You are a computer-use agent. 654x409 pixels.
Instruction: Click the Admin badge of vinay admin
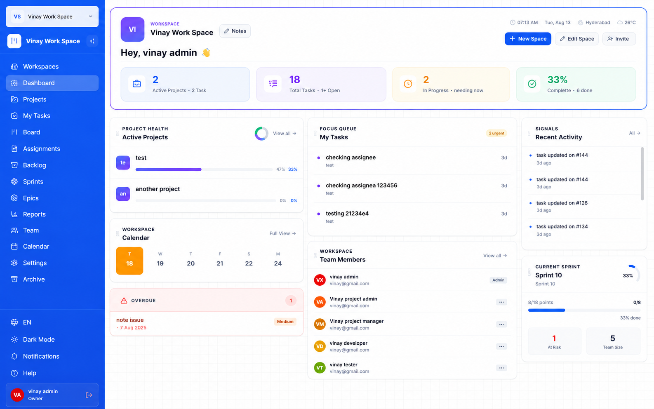pyautogui.click(x=499, y=280)
